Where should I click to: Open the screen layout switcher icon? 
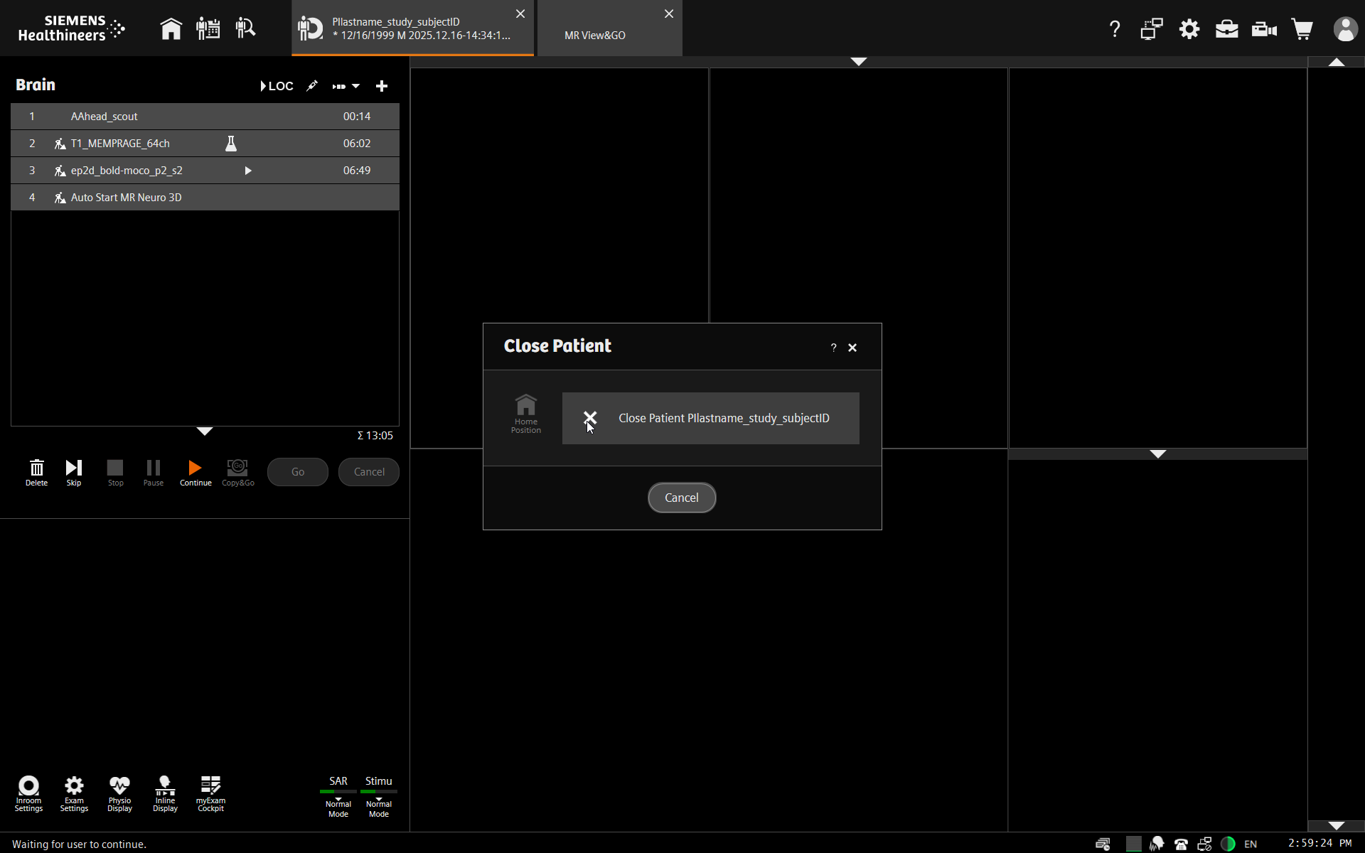tap(1152, 29)
